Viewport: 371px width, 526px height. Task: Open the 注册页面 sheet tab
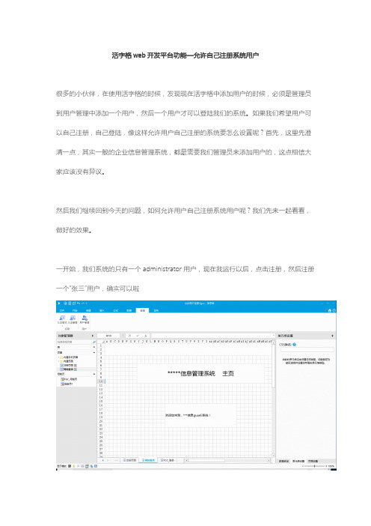(x=130, y=461)
